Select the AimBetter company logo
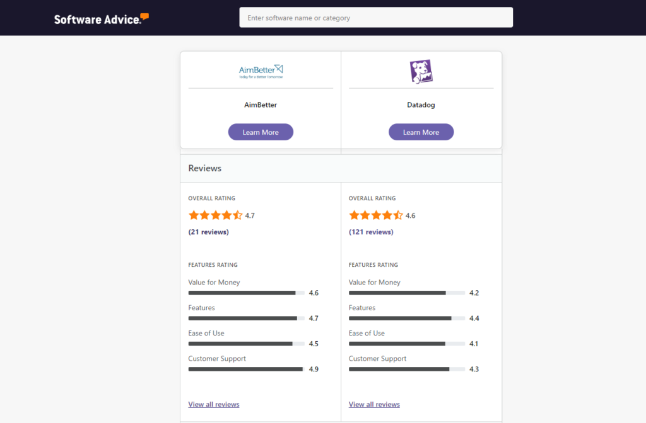Screen dimensions: 646x423 click(x=261, y=70)
